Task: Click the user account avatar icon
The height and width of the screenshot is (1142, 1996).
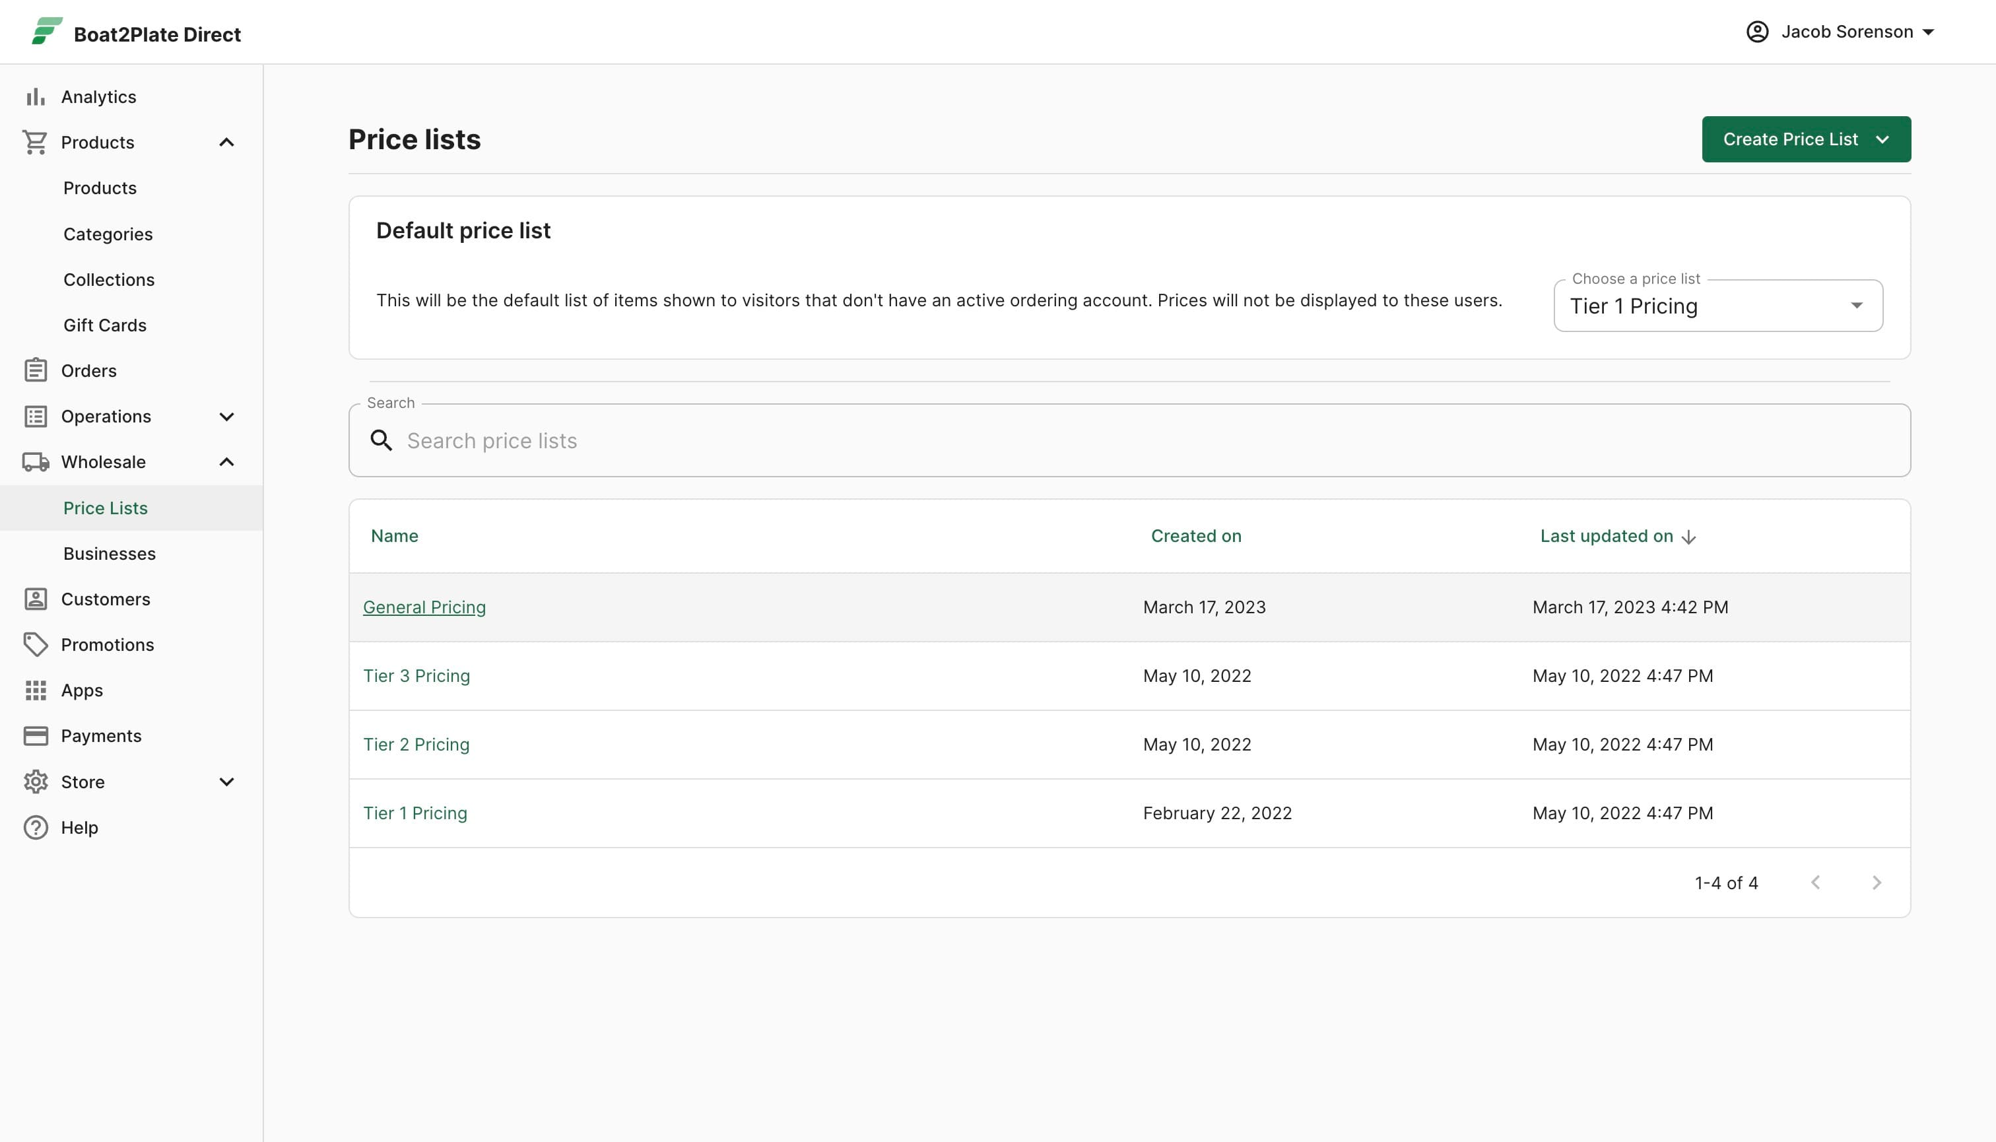Action: click(x=1757, y=32)
